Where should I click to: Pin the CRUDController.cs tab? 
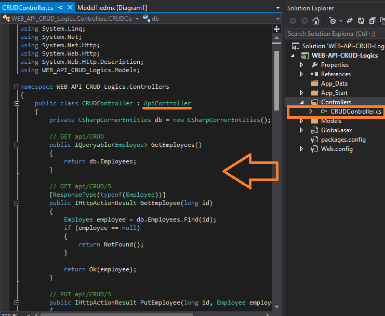coord(61,8)
